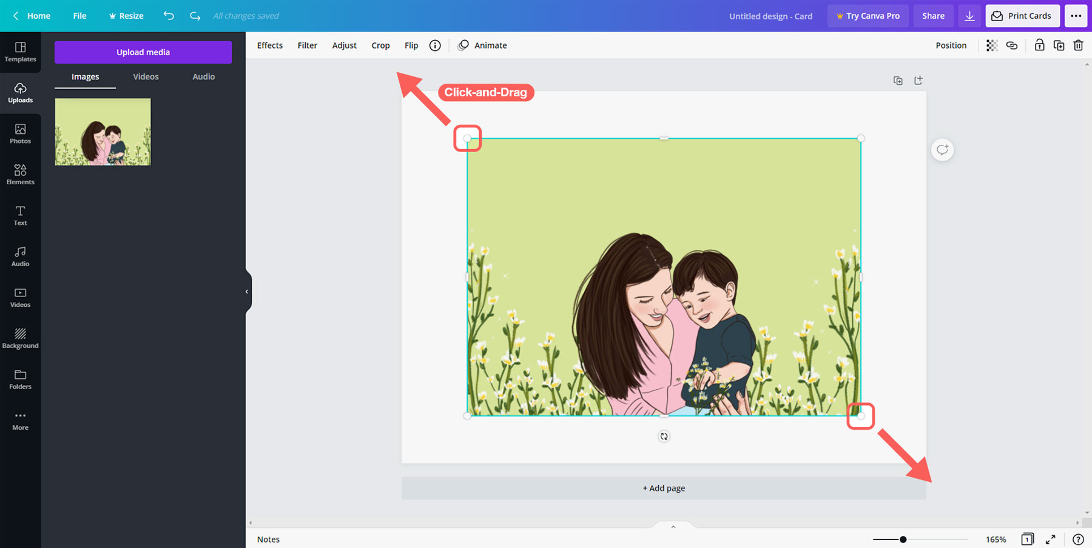Image resolution: width=1092 pixels, height=548 pixels.
Task: Click the Upload media button
Action: (143, 52)
